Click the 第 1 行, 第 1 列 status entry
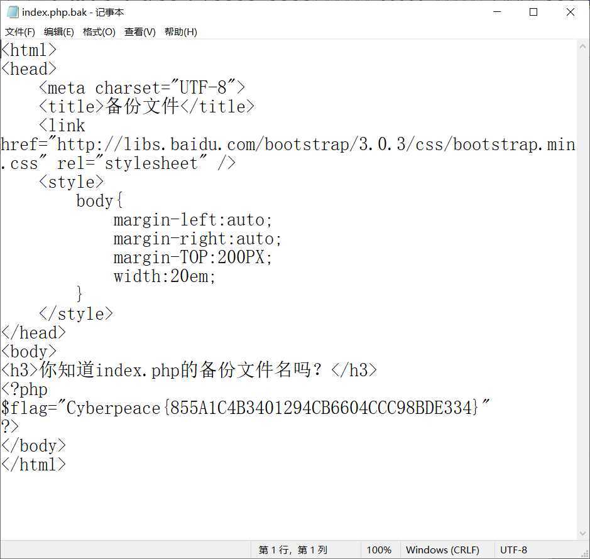 click(x=293, y=550)
